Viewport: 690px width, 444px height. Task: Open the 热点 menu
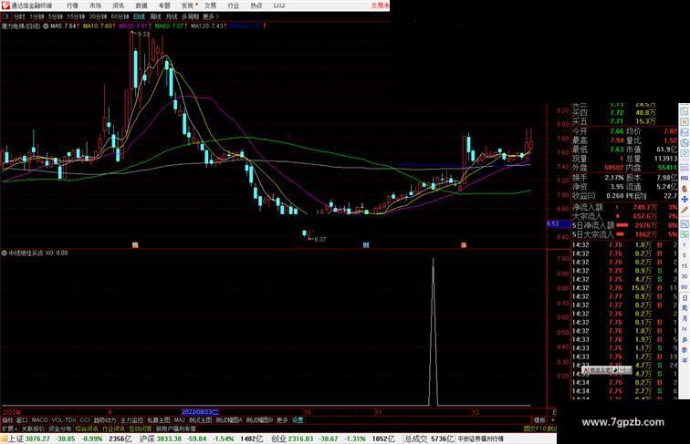pos(256,5)
